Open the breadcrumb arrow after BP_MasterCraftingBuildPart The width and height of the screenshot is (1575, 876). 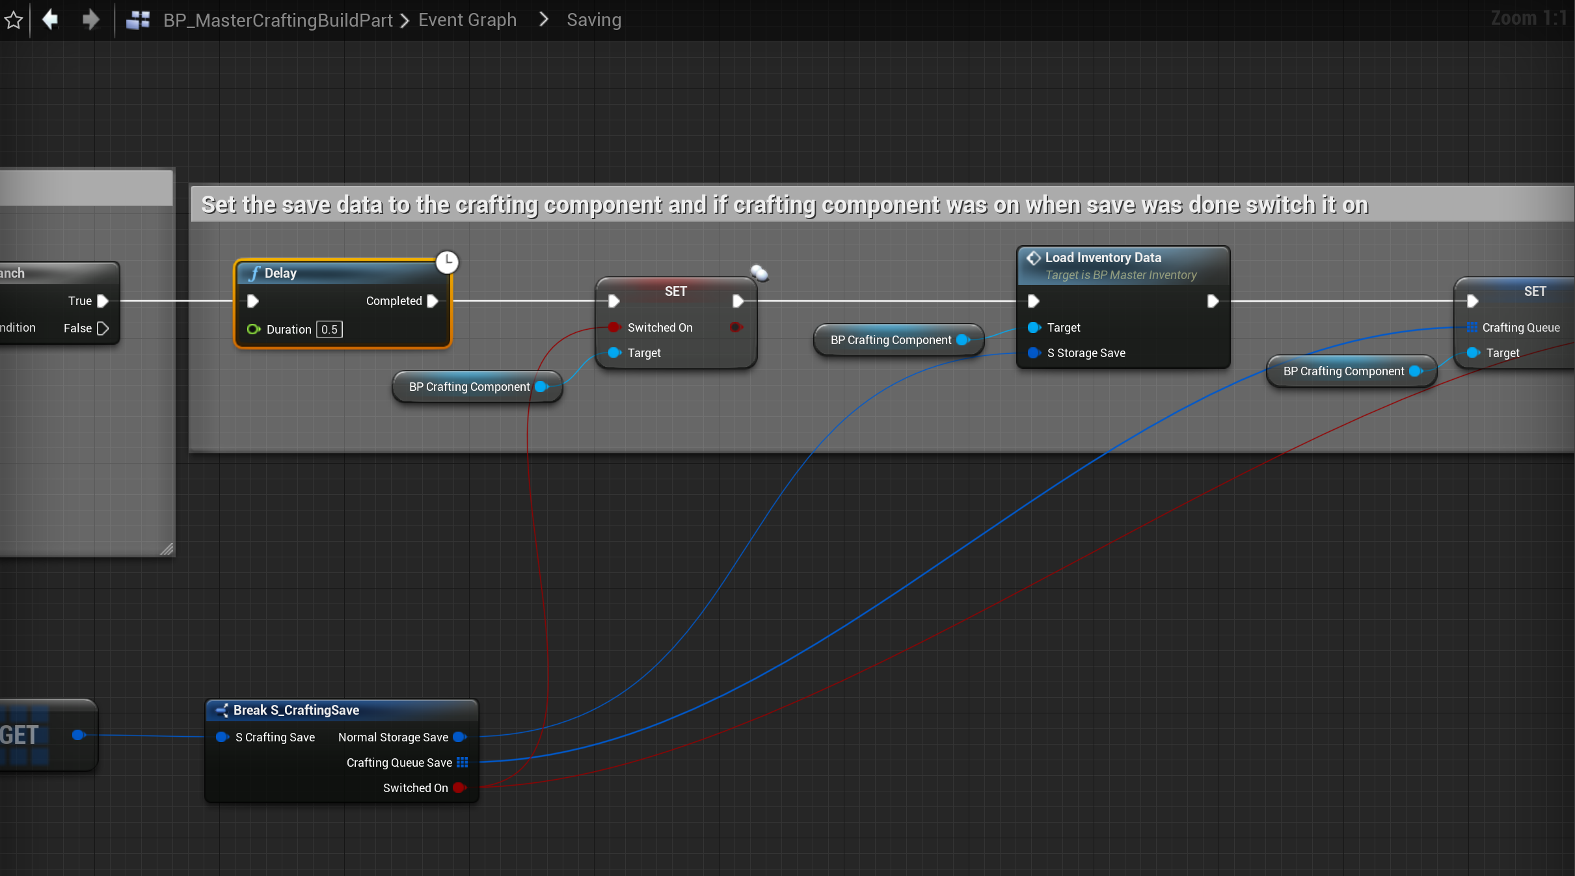click(405, 21)
